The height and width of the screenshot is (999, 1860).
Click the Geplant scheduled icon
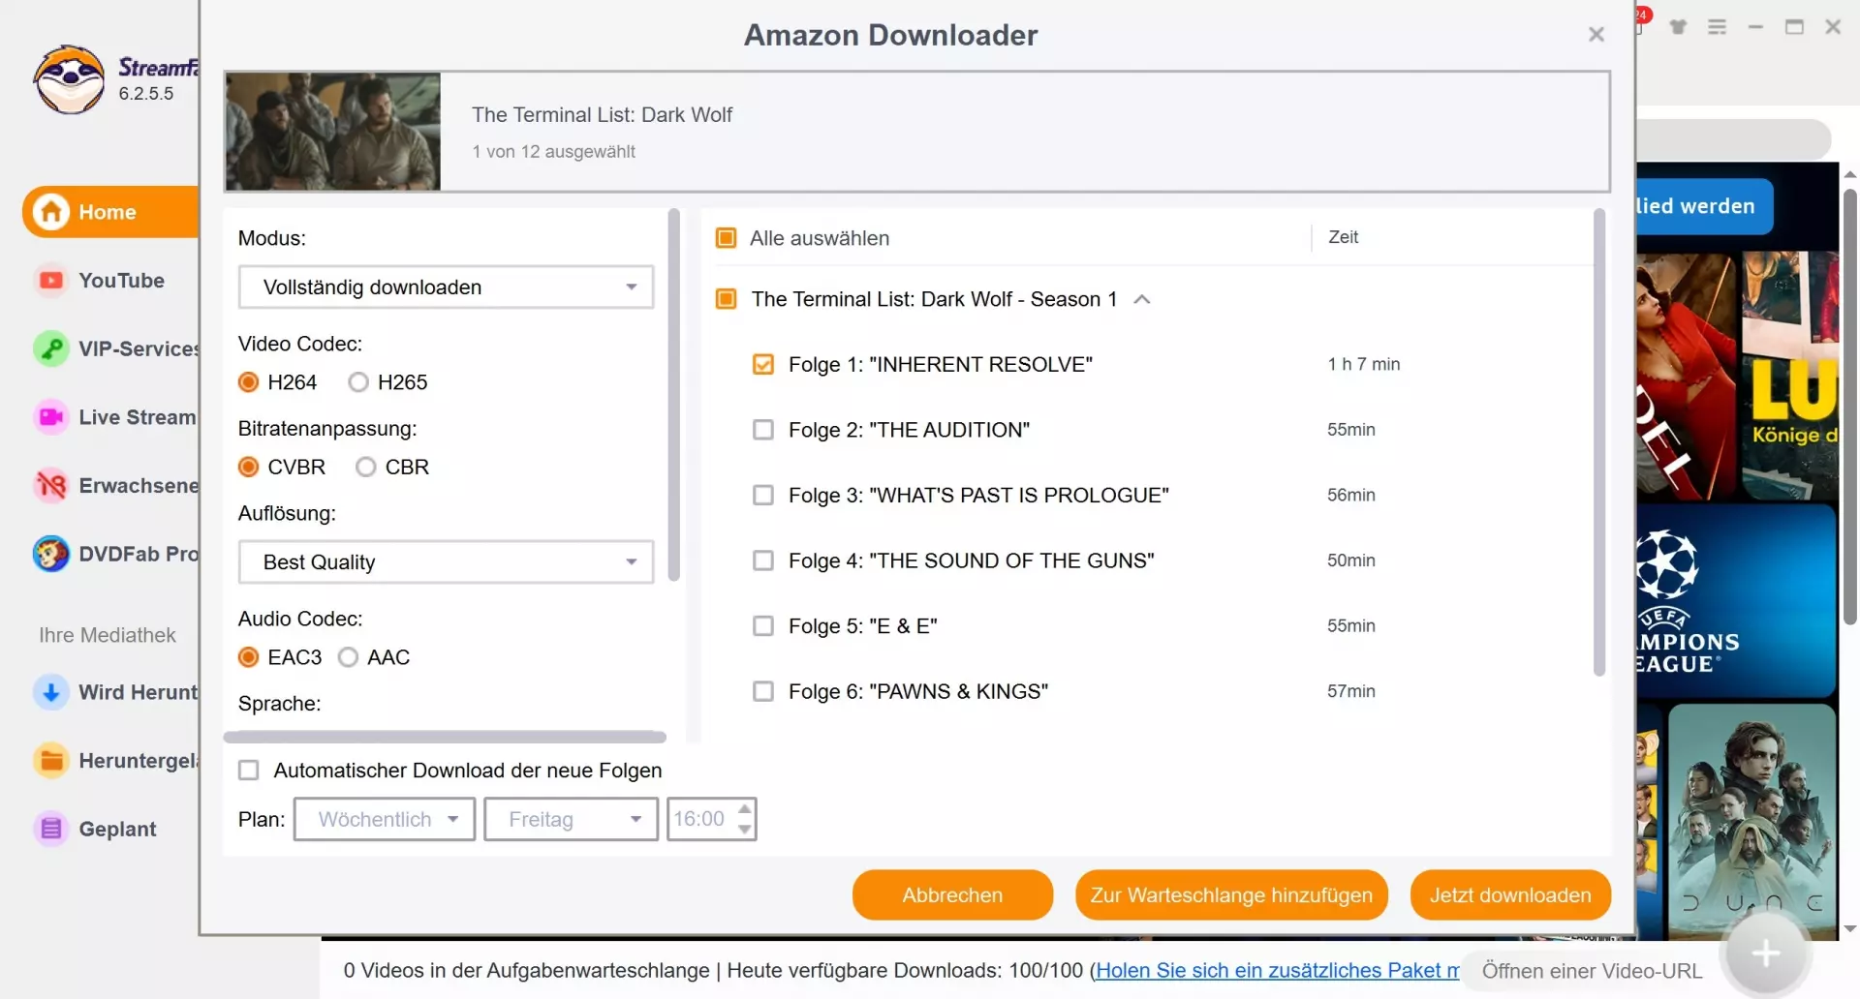tap(51, 829)
